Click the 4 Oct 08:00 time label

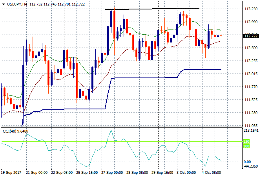211,173
